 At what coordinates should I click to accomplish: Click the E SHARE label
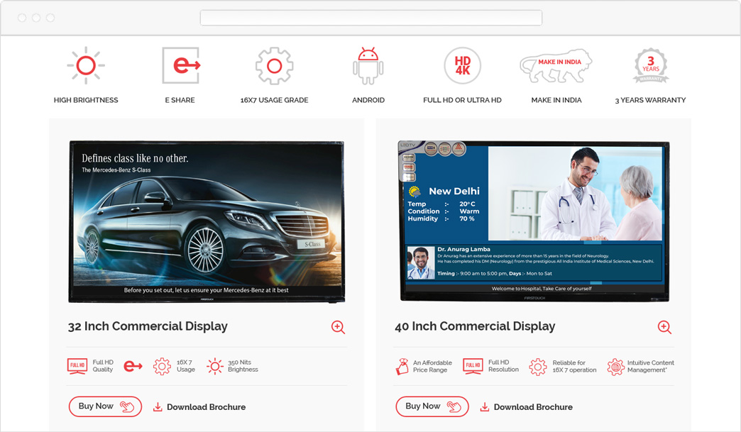180,100
